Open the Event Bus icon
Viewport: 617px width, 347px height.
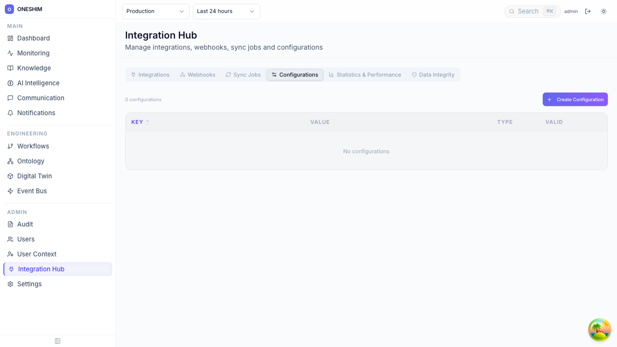(x=10, y=191)
